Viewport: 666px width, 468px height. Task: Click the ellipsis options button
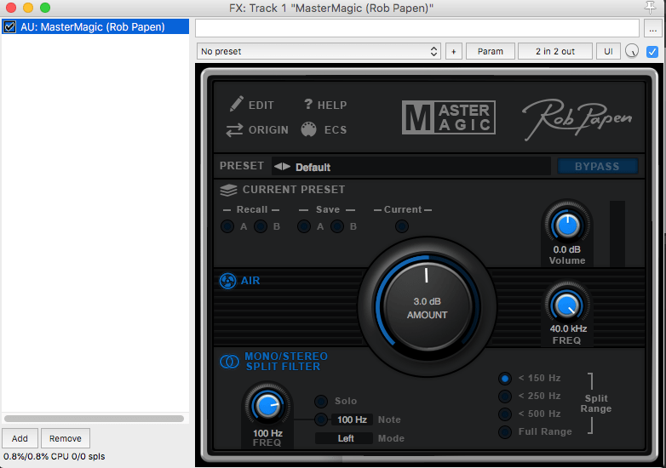point(653,28)
